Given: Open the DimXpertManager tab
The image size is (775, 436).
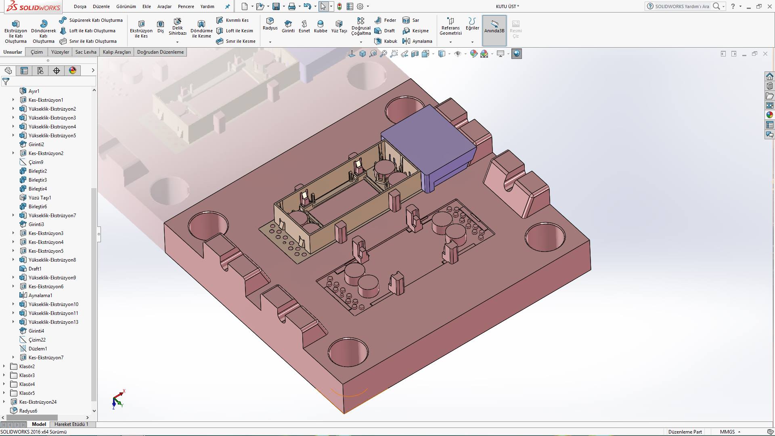Looking at the screenshot, I should pos(57,71).
